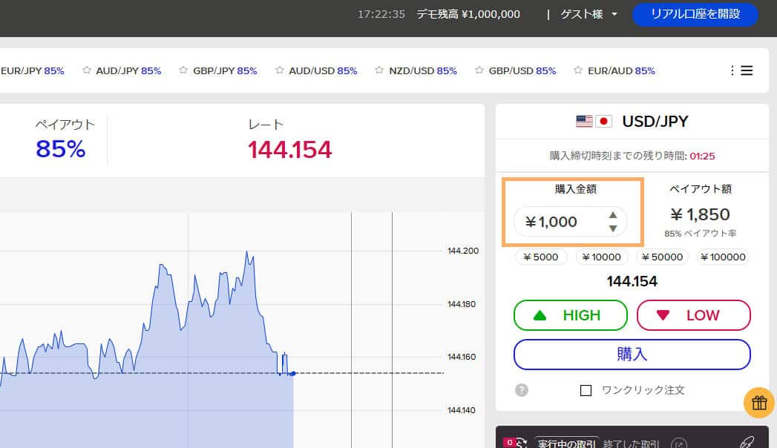Click the ペイアウト 85% value

click(x=60, y=149)
